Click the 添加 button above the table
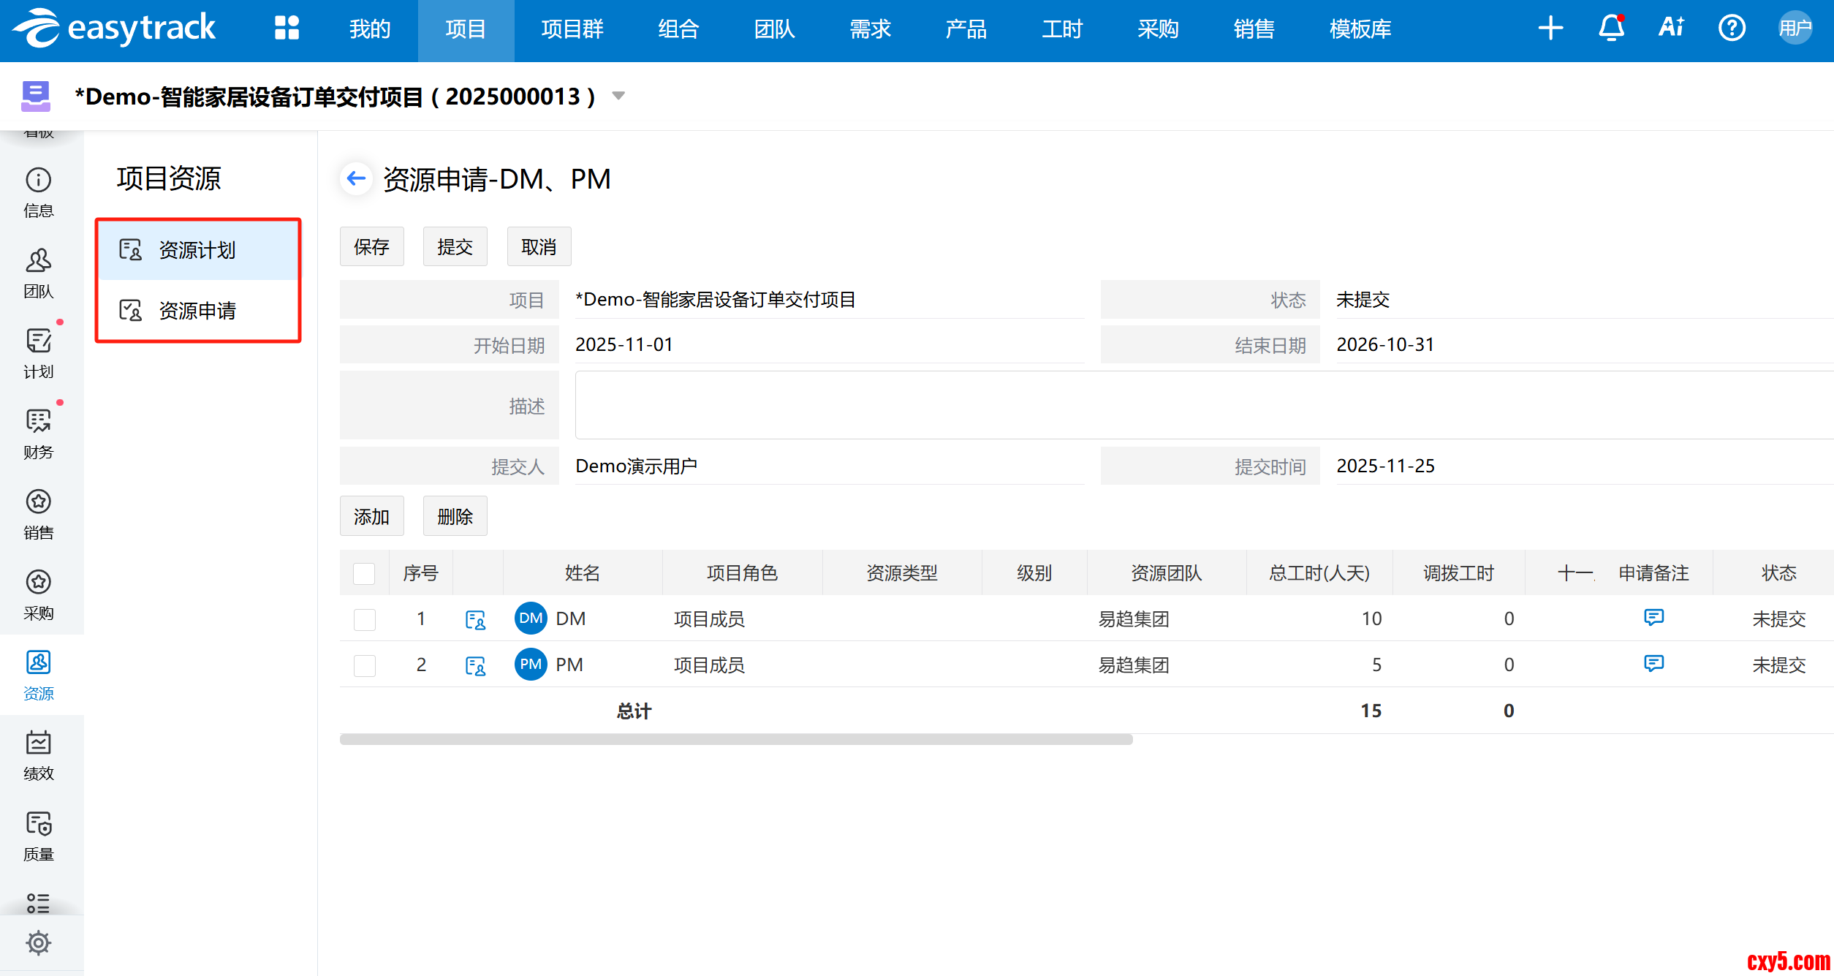This screenshot has width=1834, height=976. [371, 517]
